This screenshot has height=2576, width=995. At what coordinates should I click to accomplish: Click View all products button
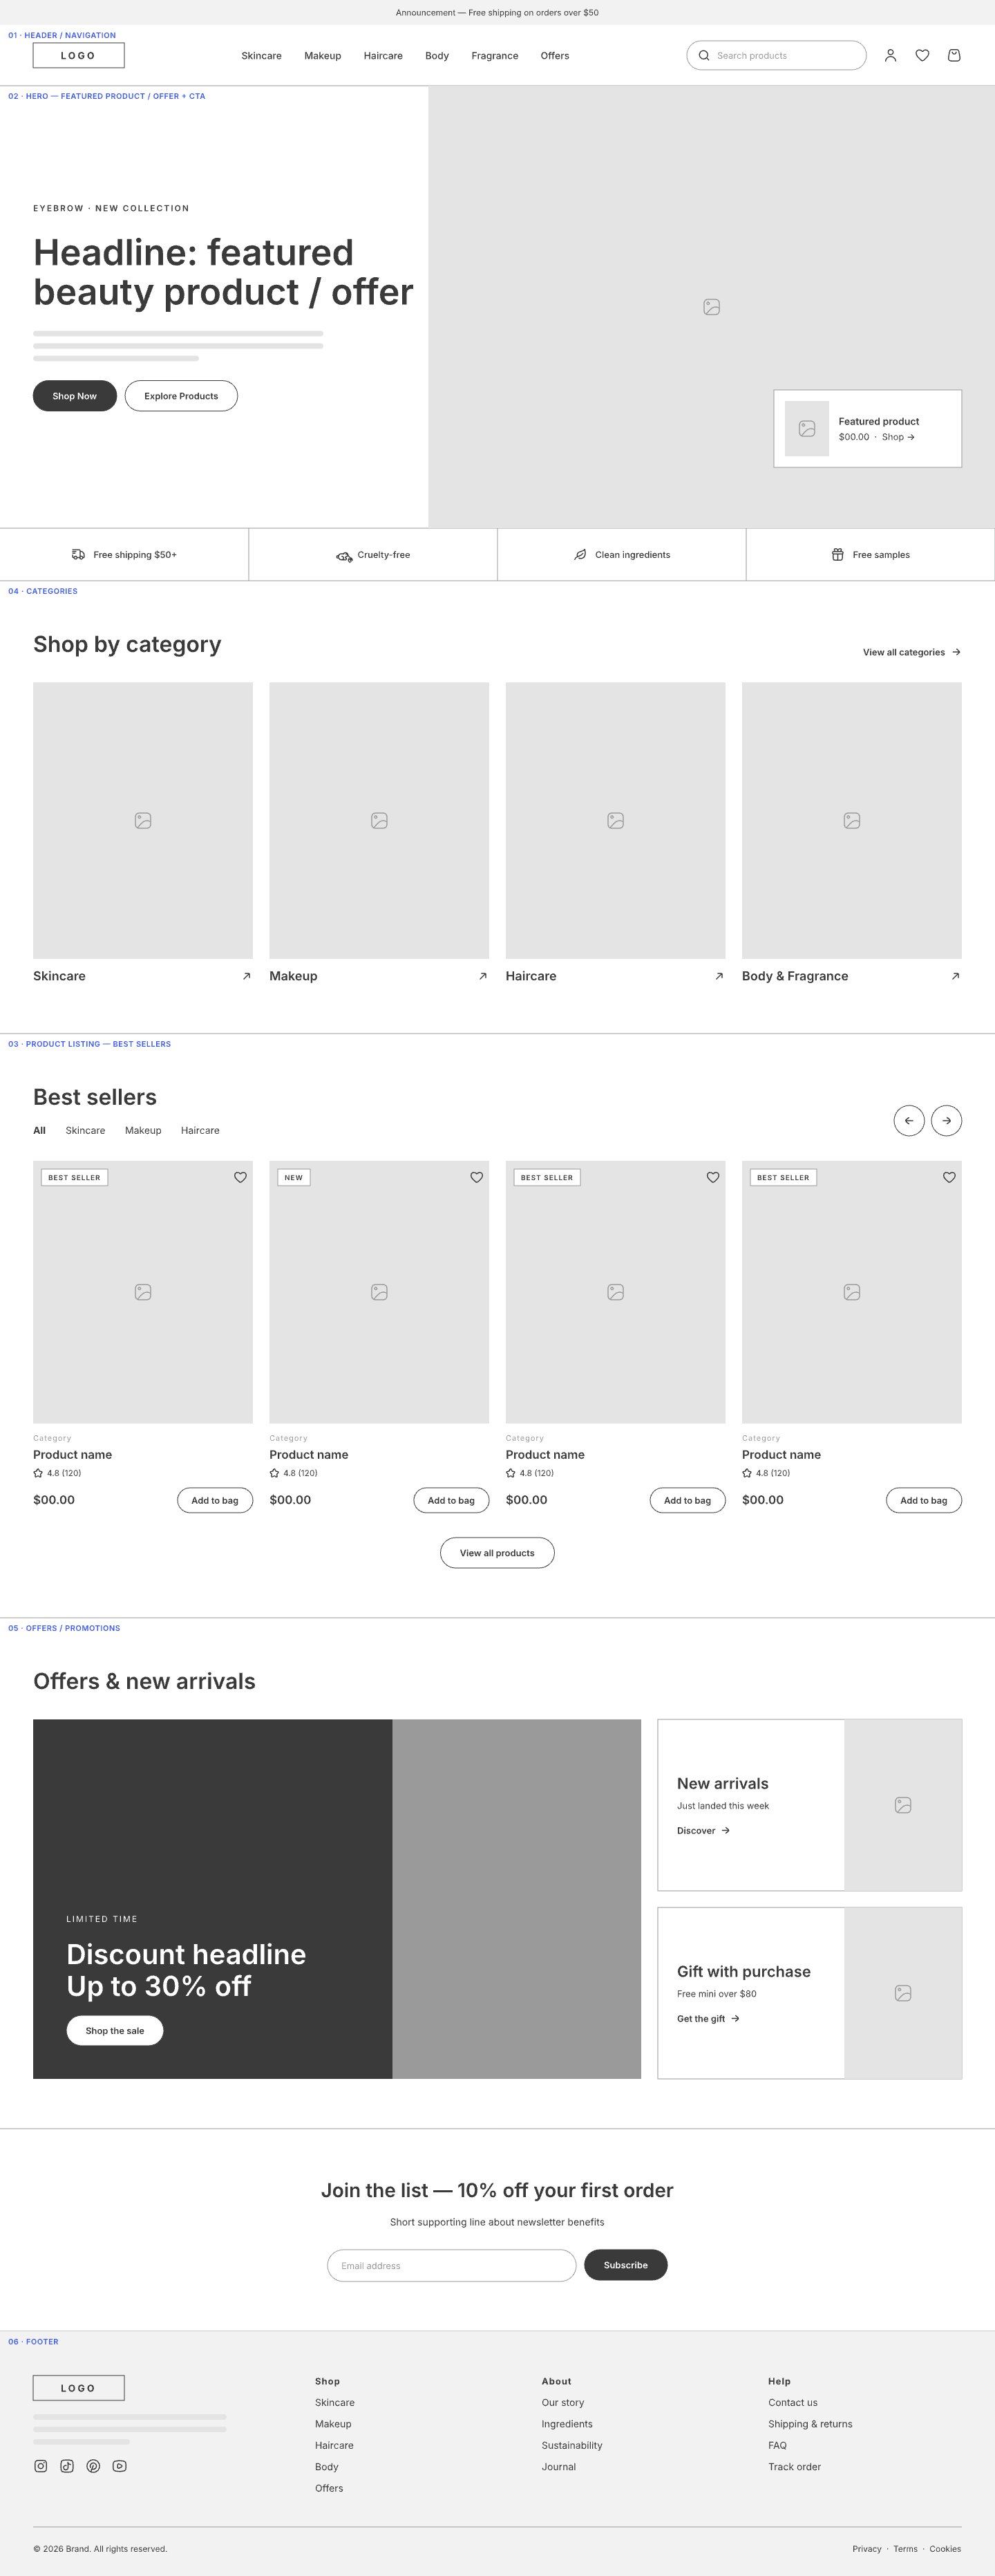(497, 1553)
